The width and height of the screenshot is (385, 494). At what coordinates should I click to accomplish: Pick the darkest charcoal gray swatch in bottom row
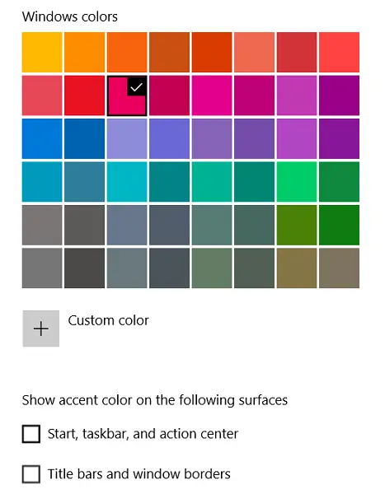pyautogui.click(x=84, y=268)
